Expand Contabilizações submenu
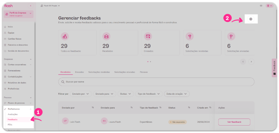The image size is (279, 133). (31, 77)
